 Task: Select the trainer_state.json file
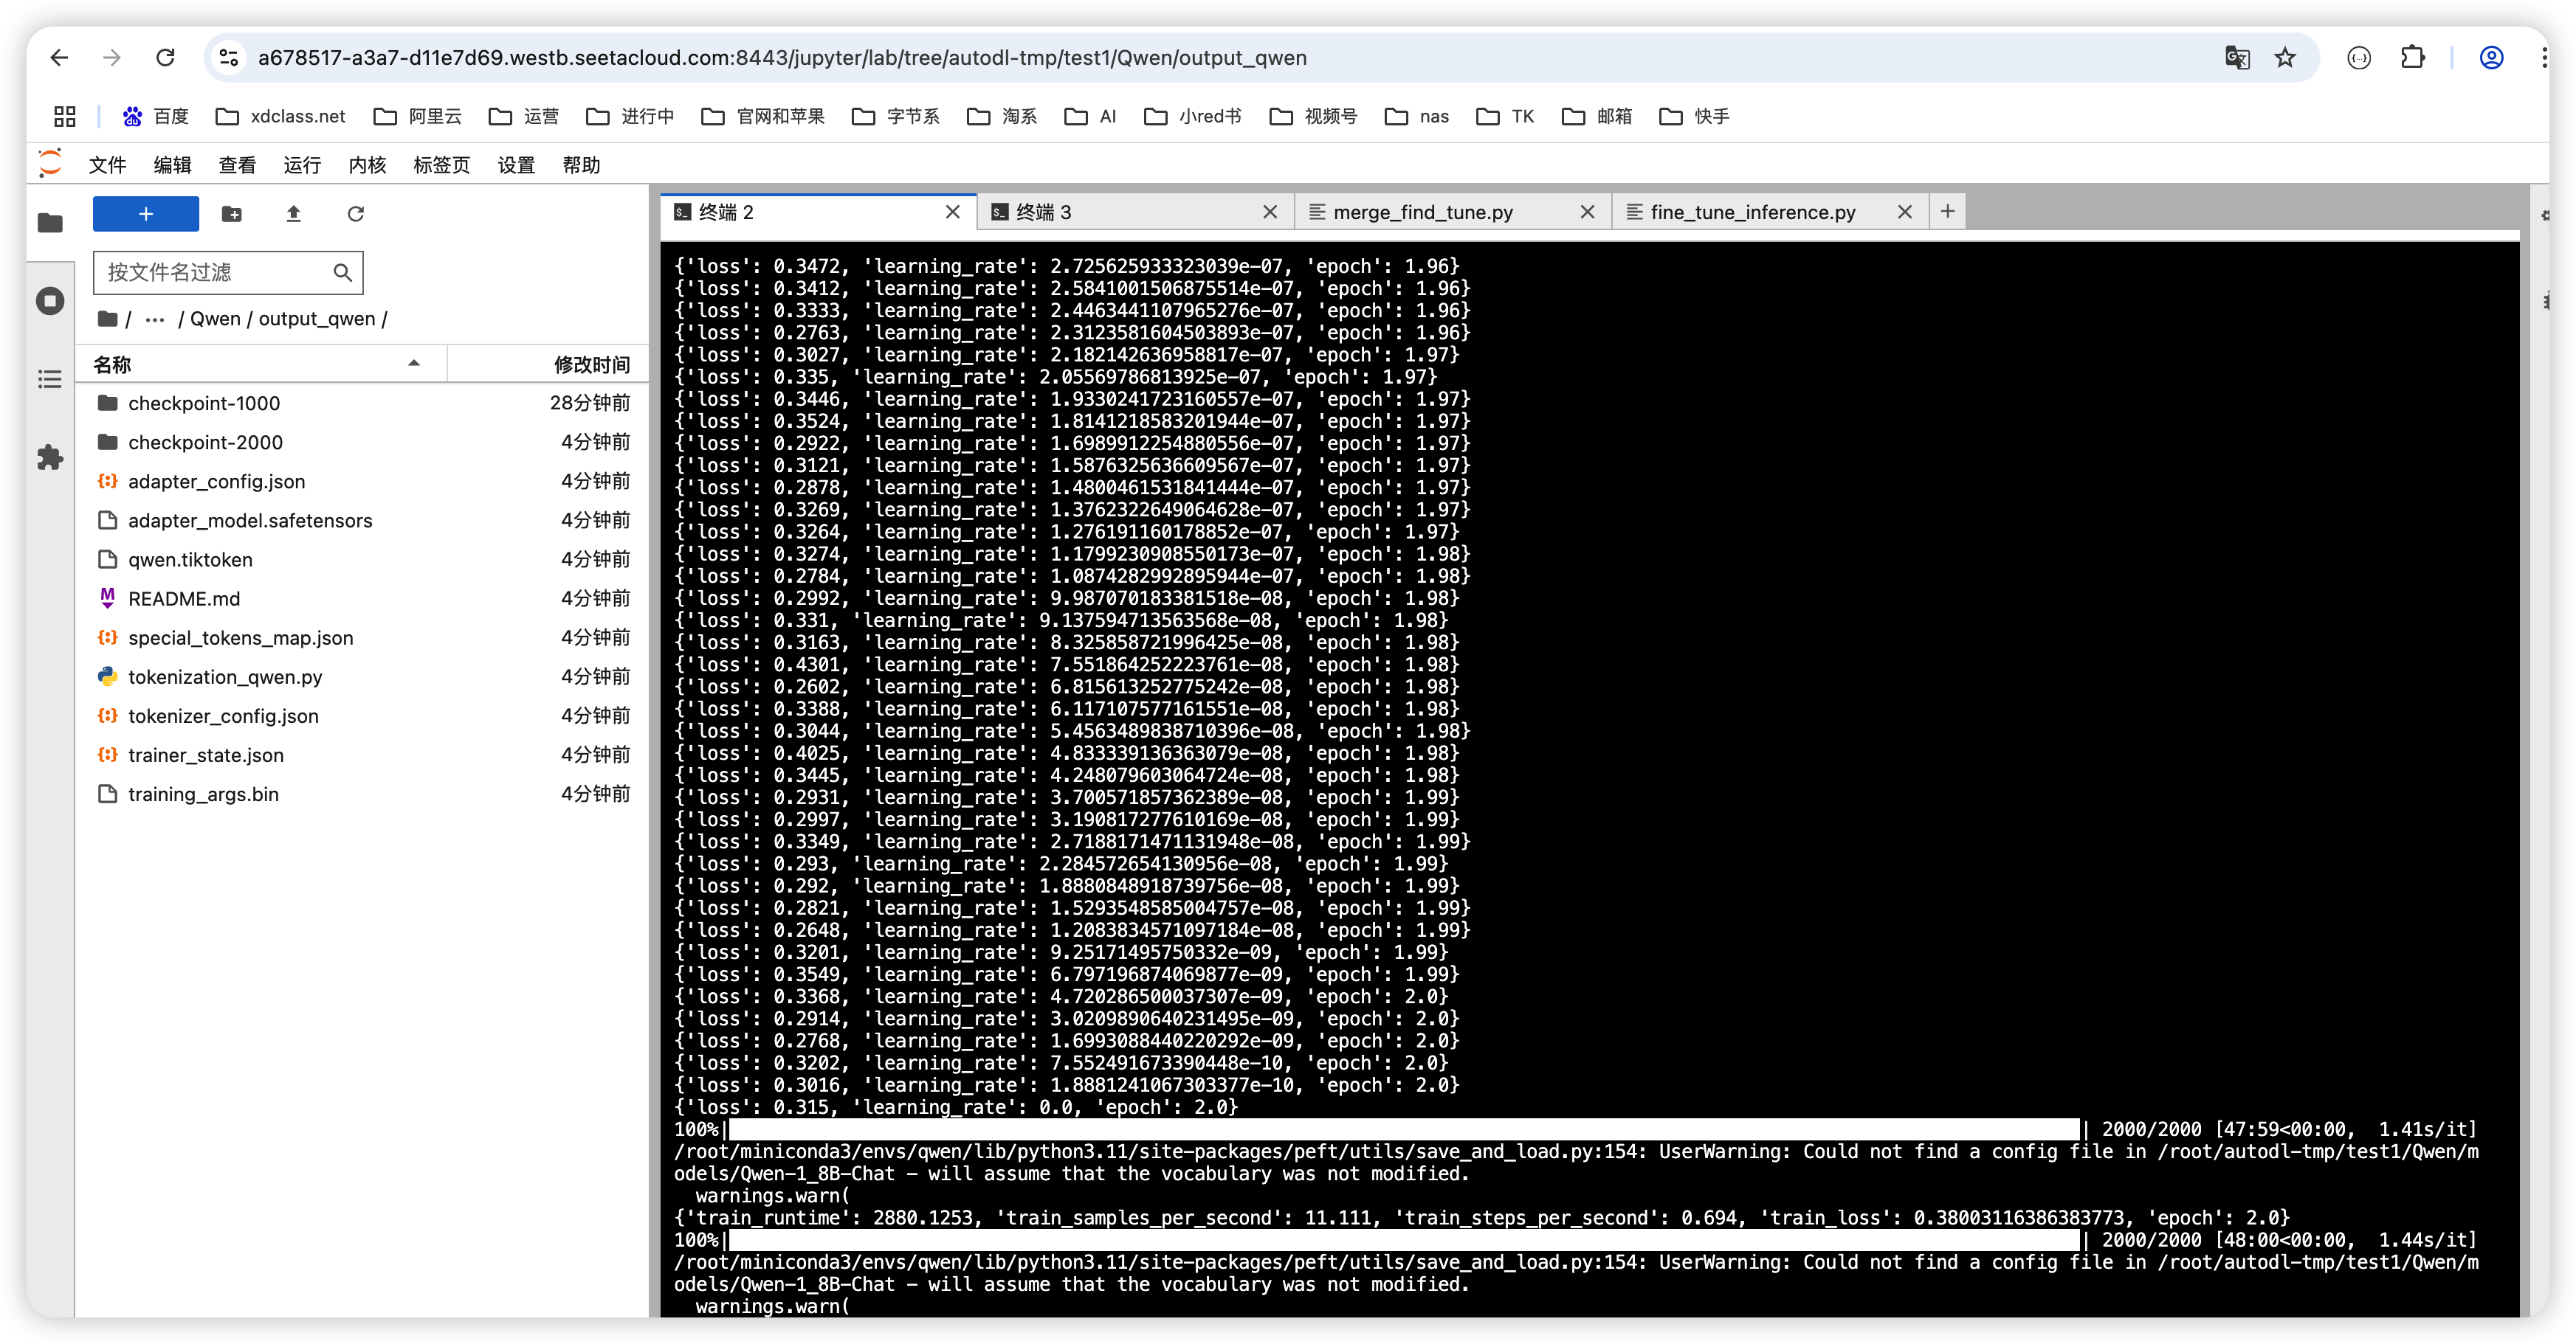(x=205, y=755)
